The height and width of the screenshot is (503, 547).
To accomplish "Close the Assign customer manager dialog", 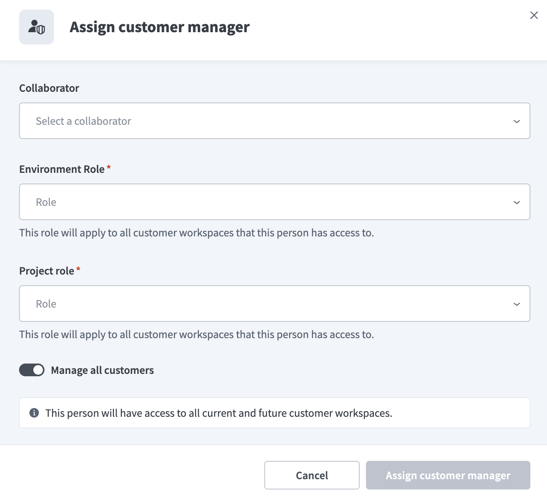I will pyautogui.click(x=534, y=15).
